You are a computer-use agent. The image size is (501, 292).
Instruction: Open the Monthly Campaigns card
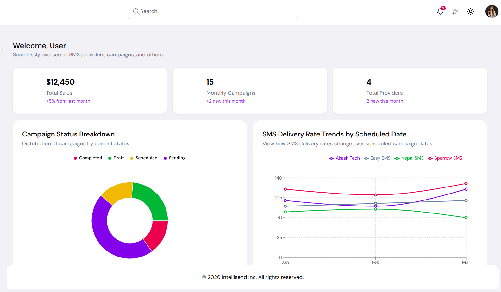250,91
